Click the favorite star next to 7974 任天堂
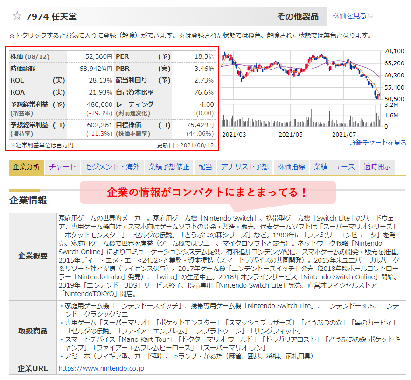411x380 pixels. [17, 16]
